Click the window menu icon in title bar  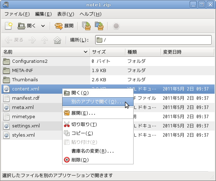click(x=6, y=5)
